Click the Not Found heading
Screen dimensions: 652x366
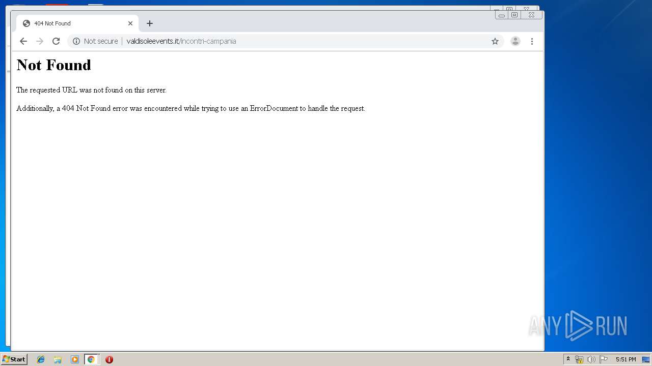[x=53, y=65]
